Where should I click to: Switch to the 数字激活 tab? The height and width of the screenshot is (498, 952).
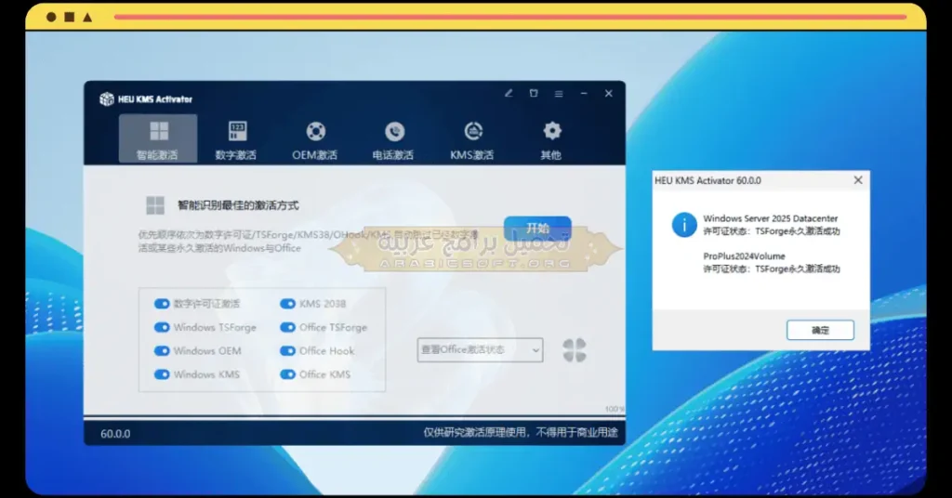coord(236,139)
